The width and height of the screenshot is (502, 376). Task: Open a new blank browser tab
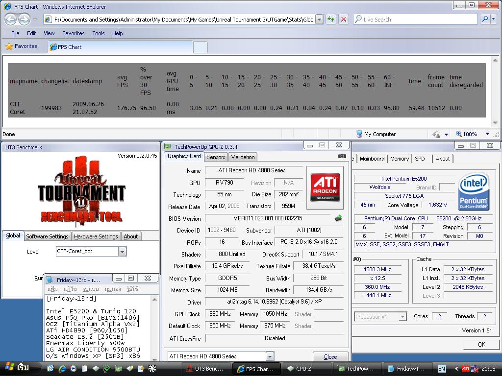click(201, 47)
